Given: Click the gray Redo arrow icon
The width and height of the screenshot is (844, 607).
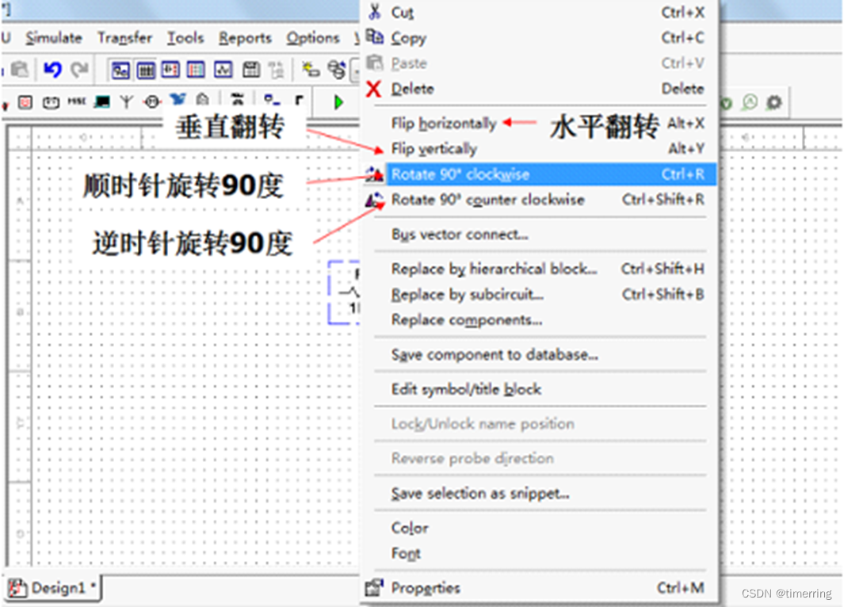Looking at the screenshot, I should [80, 70].
